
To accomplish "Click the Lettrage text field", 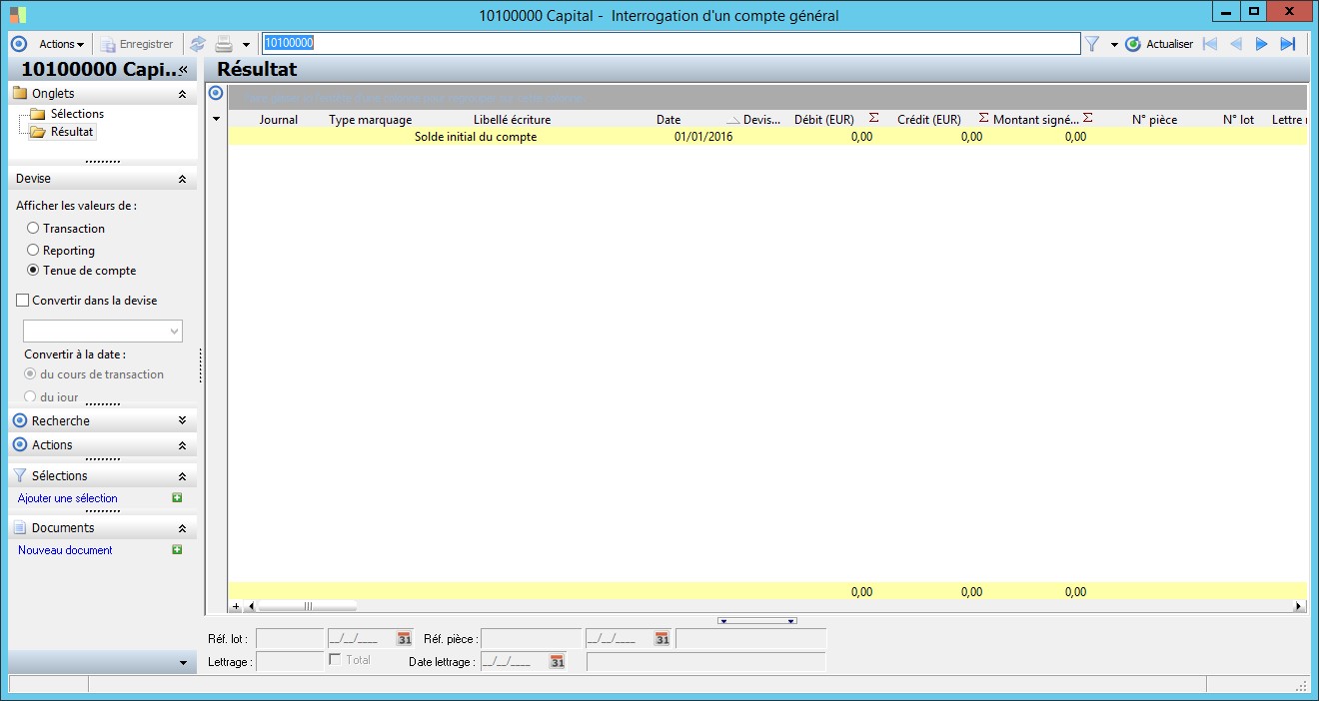I will pyautogui.click(x=290, y=661).
